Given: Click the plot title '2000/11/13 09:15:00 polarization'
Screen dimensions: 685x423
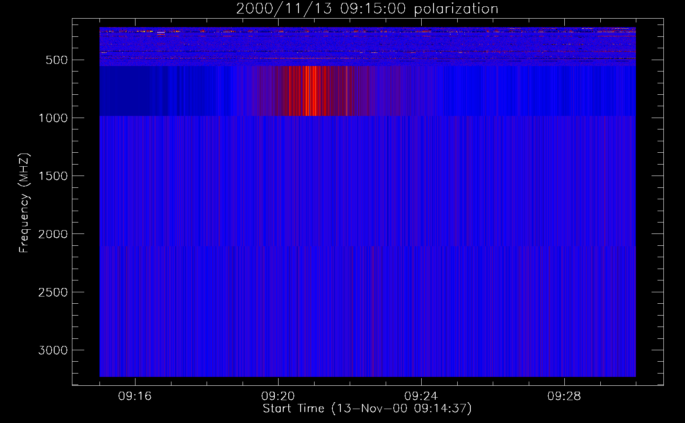Looking at the screenshot, I should [x=367, y=9].
